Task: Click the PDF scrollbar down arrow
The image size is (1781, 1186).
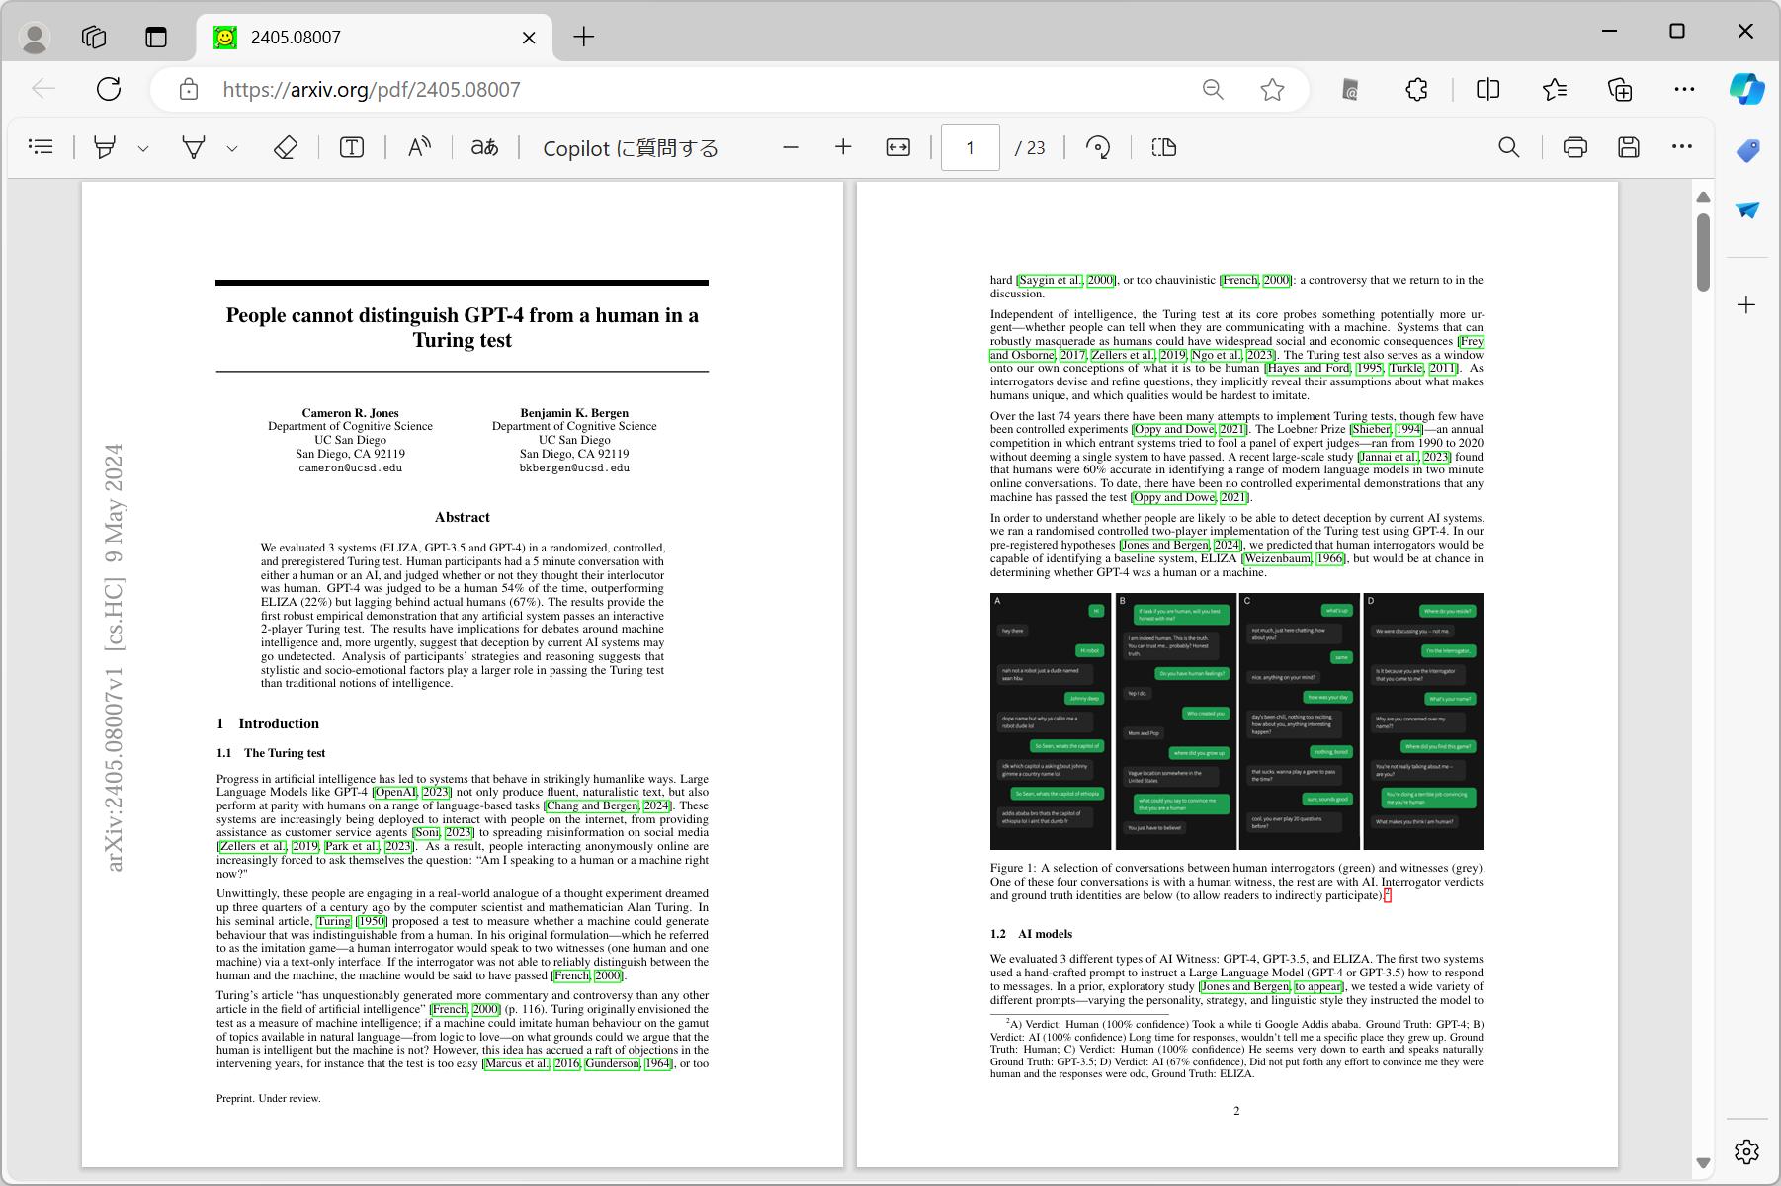Action: [x=1703, y=1162]
